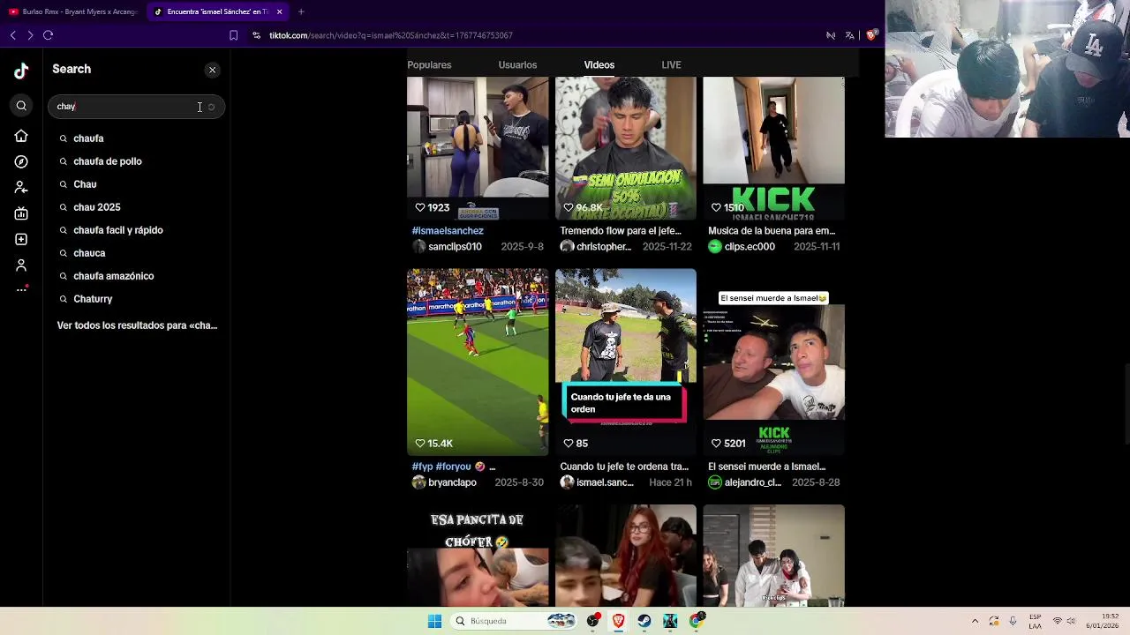1130x635 pixels.
Task: Open "El sensei muerde a Ismael" video
Action: [773, 362]
